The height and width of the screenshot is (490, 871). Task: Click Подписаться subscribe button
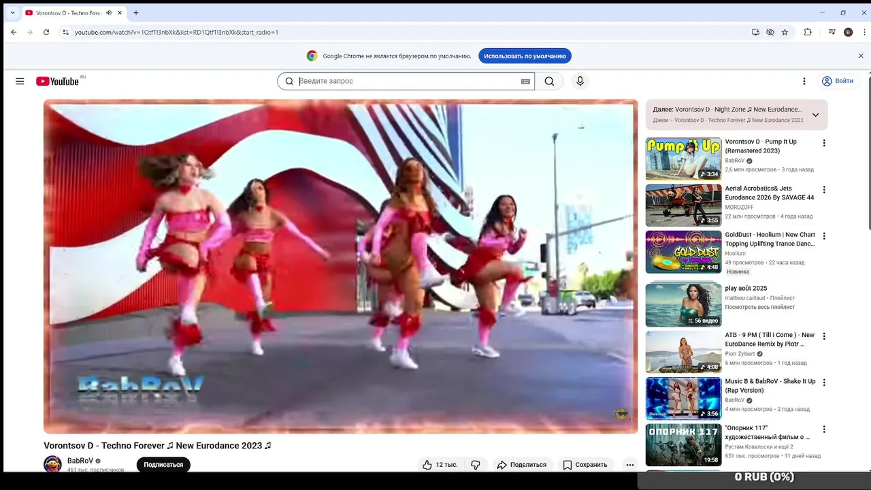[x=163, y=465]
